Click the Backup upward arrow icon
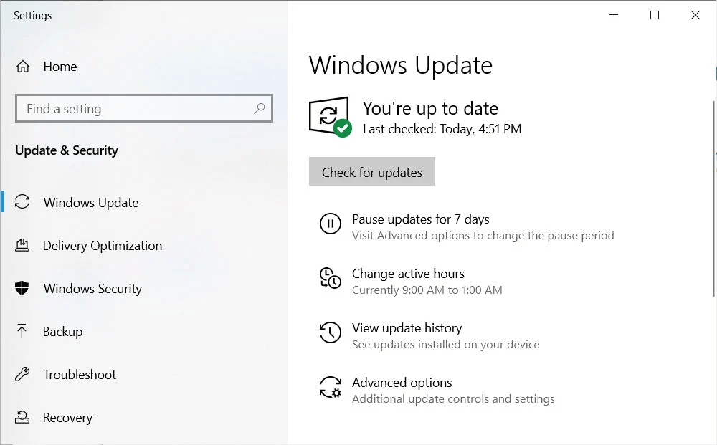717x445 pixels. coord(22,331)
